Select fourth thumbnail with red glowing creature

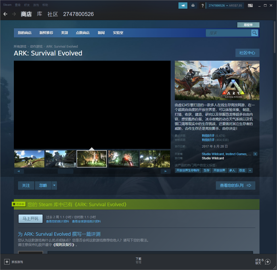click(x=123, y=159)
